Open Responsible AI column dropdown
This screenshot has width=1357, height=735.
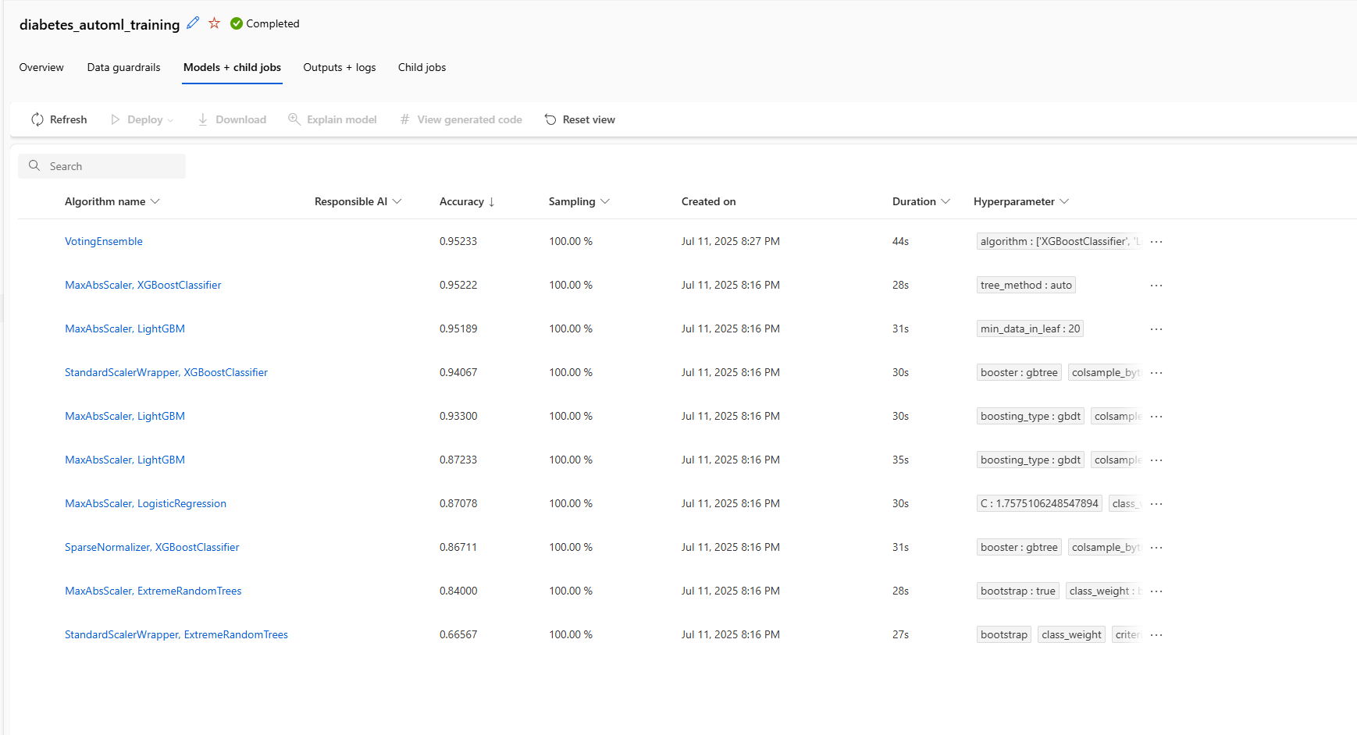[397, 201]
